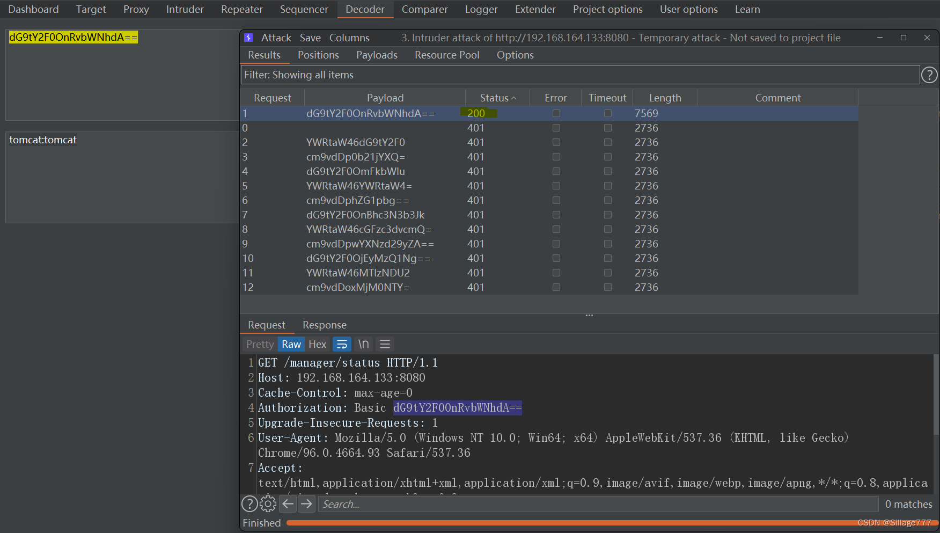The height and width of the screenshot is (533, 940).
Task: Click the 7569 length value
Action: pos(646,113)
